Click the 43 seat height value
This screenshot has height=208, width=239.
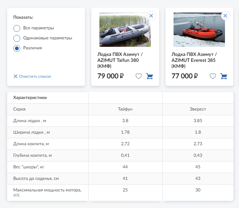click(198, 178)
